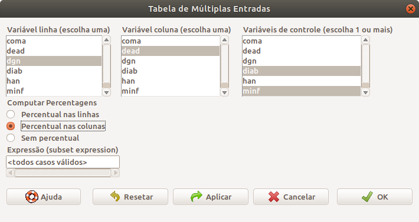Select 'dgn' in control variables list
This screenshot has width=419, height=222.
[302, 61]
